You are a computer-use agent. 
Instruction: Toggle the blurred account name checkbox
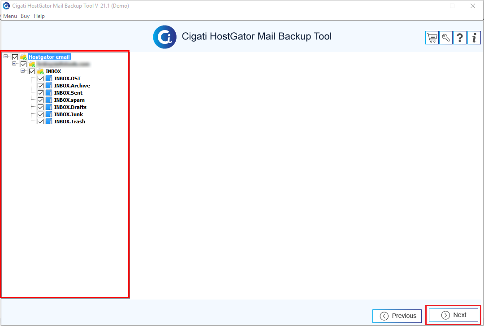point(23,64)
